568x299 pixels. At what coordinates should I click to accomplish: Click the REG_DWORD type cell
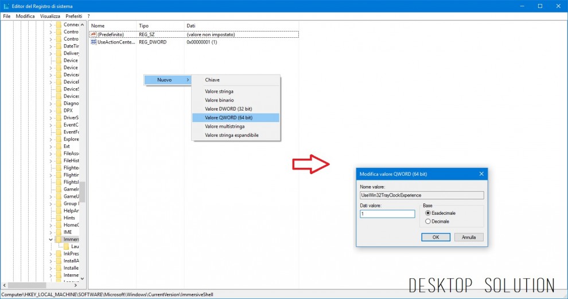coord(153,42)
